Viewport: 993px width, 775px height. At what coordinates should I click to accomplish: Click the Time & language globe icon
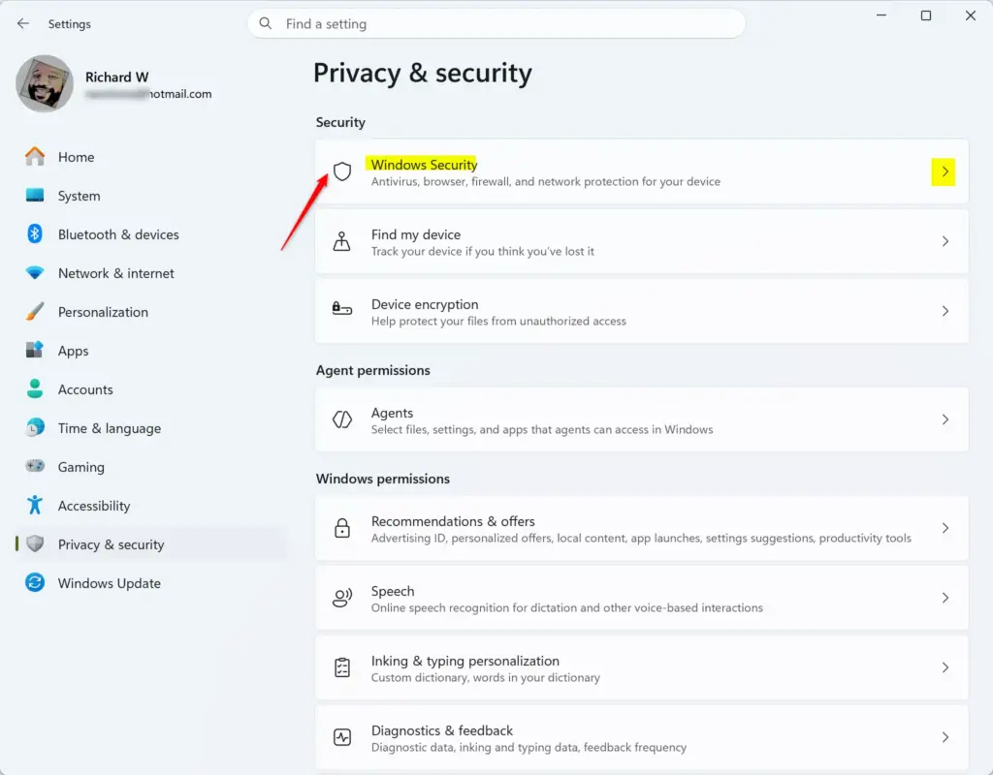pos(35,427)
